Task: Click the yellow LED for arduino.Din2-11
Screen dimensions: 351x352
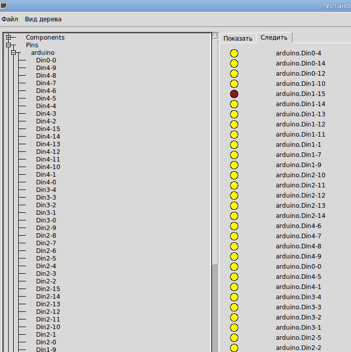Action: point(234,185)
